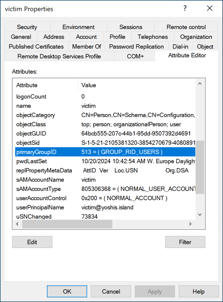Click the Cancel button
223x302 pixels.
pyautogui.click(x=111, y=291)
